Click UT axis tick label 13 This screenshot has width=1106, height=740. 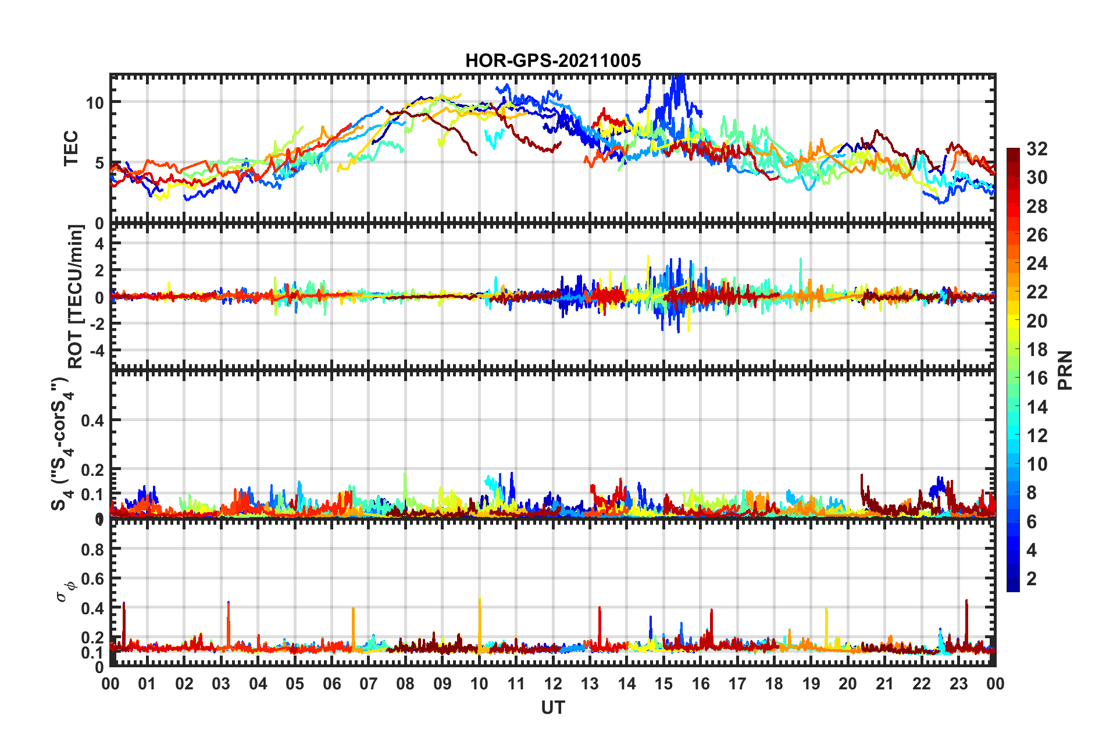pyautogui.click(x=590, y=684)
